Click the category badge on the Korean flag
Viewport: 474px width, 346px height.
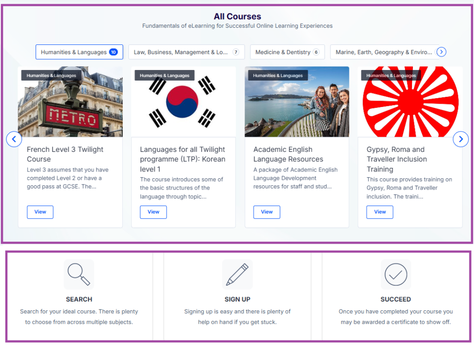click(164, 75)
